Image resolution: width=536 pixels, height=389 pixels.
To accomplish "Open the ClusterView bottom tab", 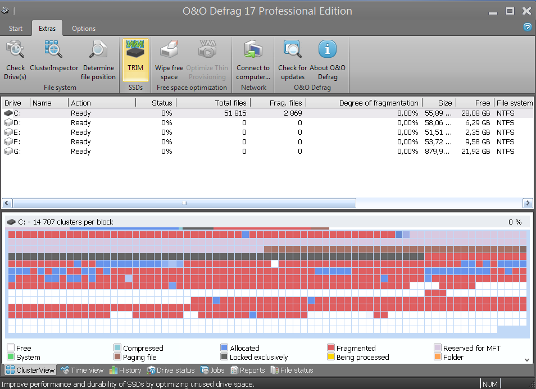I will point(30,370).
